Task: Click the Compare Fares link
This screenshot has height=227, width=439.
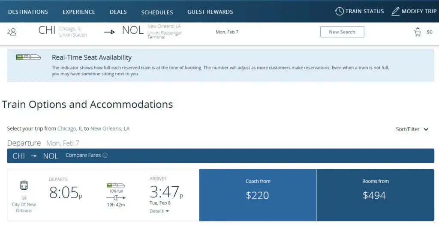Action: click(83, 155)
